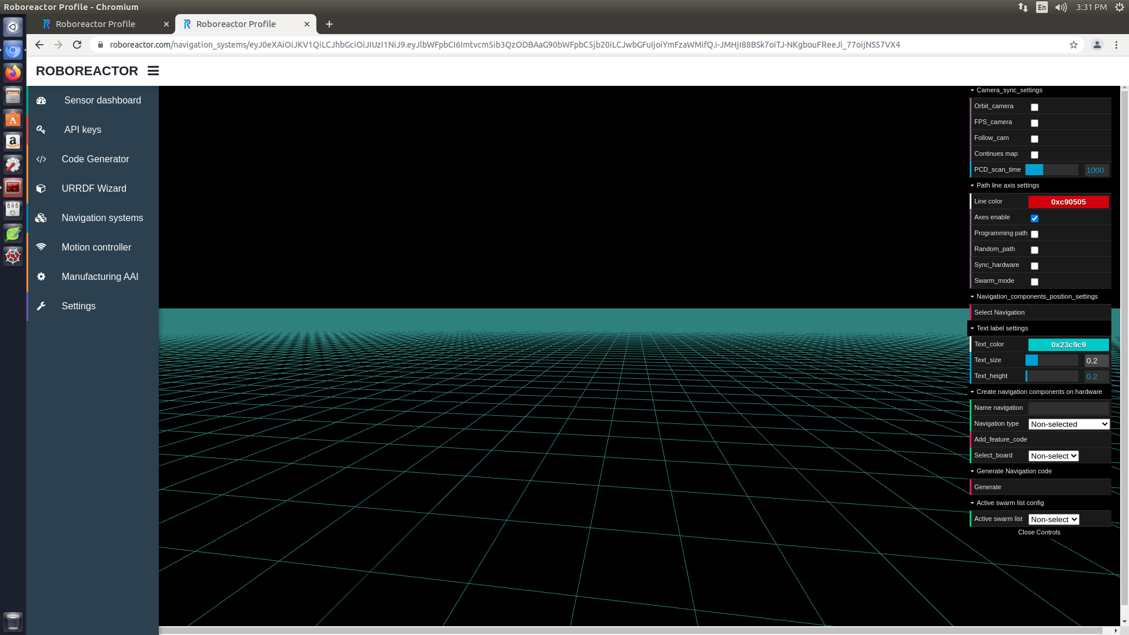Screen dimensions: 1129x635
Task: Open the Code Generator menu item
Action: tap(93, 159)
